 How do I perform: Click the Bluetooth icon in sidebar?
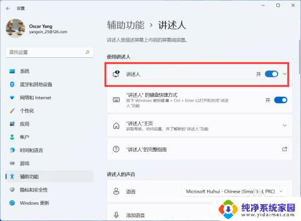[12, 84]
